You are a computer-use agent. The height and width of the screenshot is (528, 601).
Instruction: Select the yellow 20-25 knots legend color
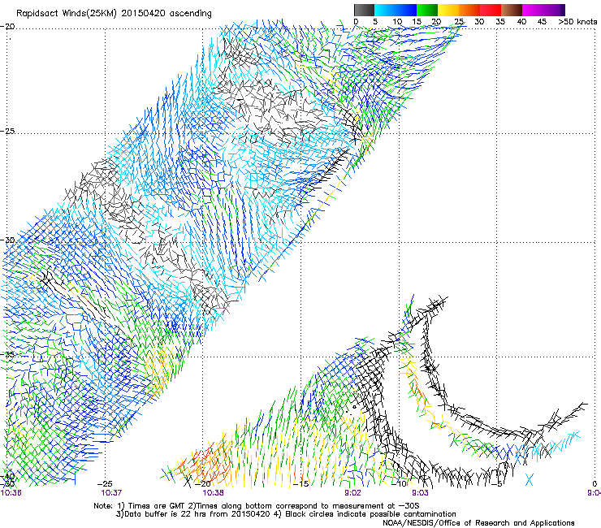tap(448, 10)
